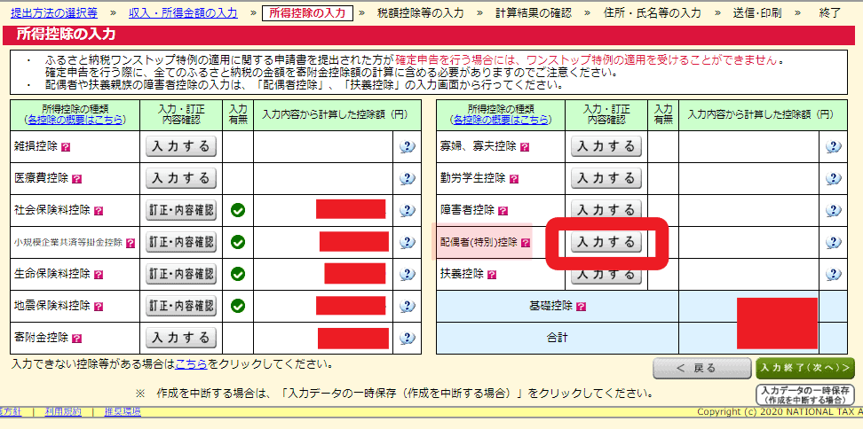
Task: Click 住所・氏名等の入力 step label
Action: 653,13
